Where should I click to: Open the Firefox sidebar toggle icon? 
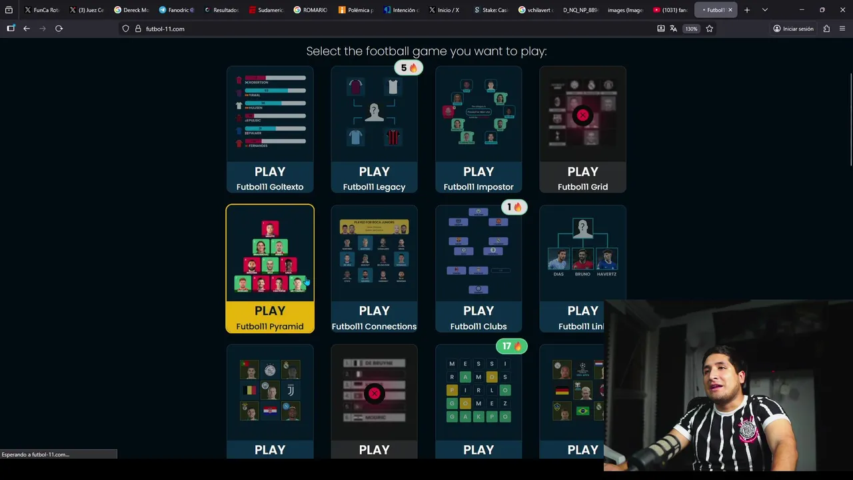11,29
